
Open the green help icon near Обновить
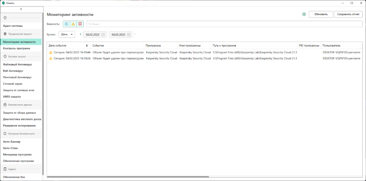pos(304,14)
